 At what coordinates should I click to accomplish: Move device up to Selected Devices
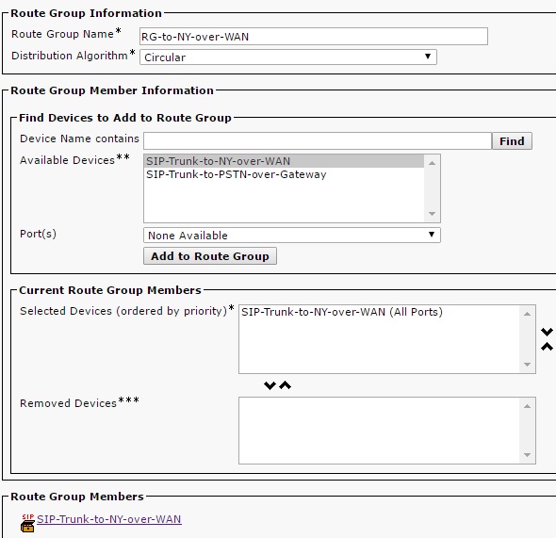click(285, 385)
